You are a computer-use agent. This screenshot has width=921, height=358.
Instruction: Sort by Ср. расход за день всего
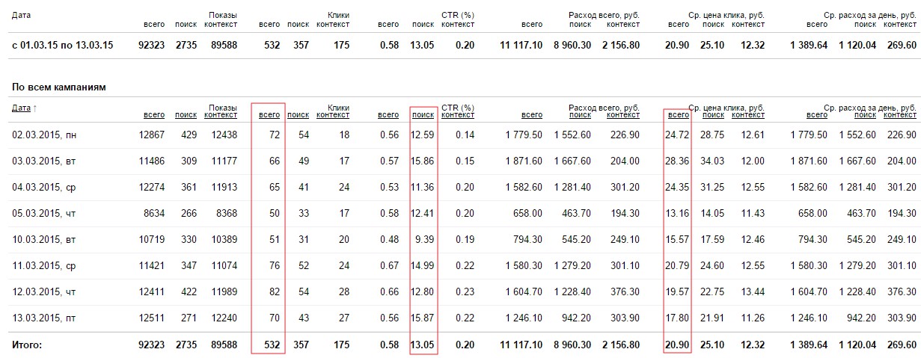(817, 115)
